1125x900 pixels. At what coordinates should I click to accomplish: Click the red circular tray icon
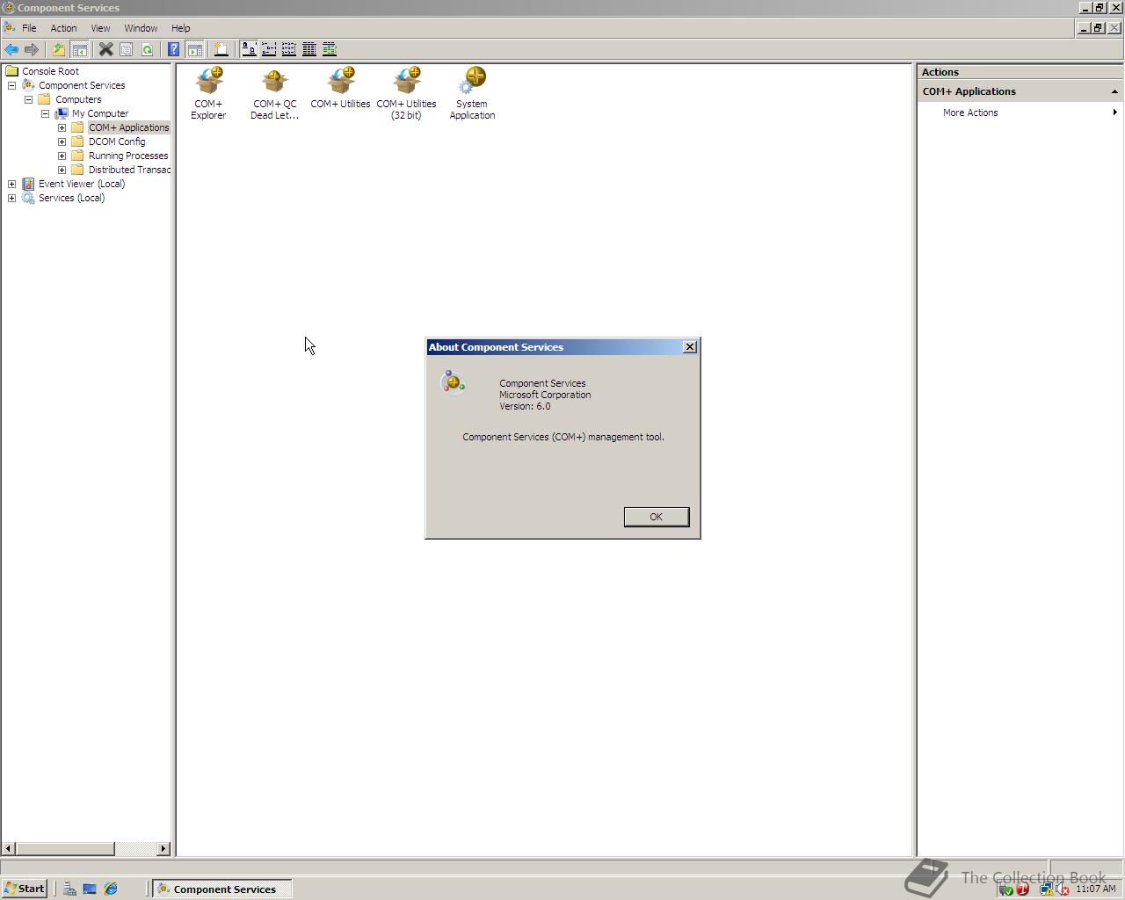tap(1022, 889)
